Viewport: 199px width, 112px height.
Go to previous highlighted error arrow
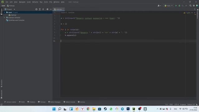click(x=192, y=13)
